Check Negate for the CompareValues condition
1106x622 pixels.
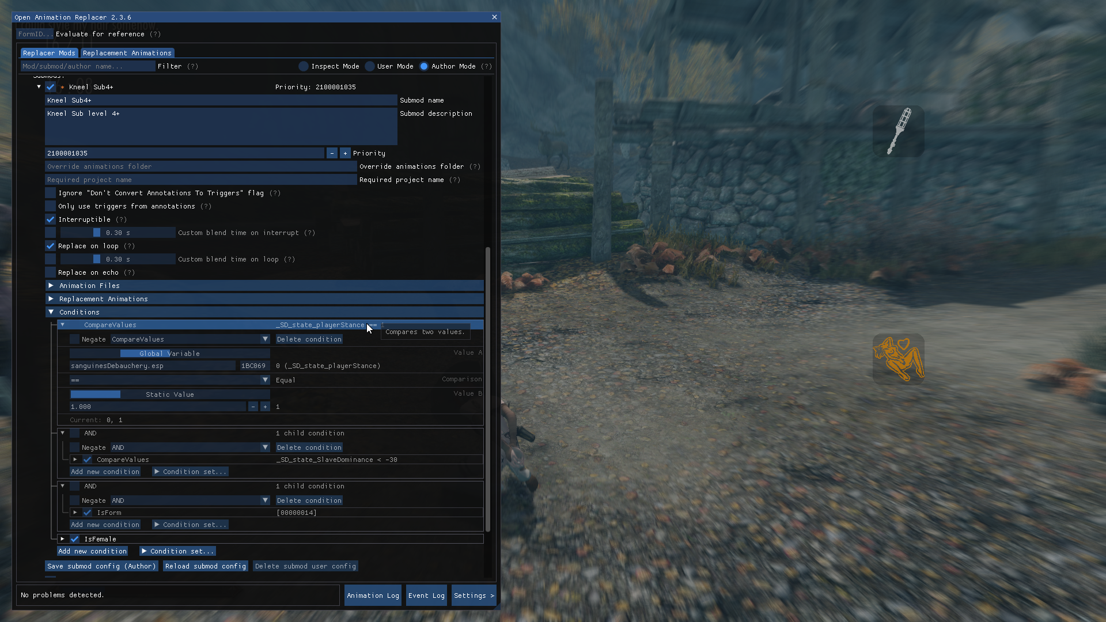coord(75,339)
